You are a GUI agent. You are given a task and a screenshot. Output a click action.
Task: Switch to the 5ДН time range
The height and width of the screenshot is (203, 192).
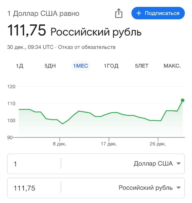(50, 66)
